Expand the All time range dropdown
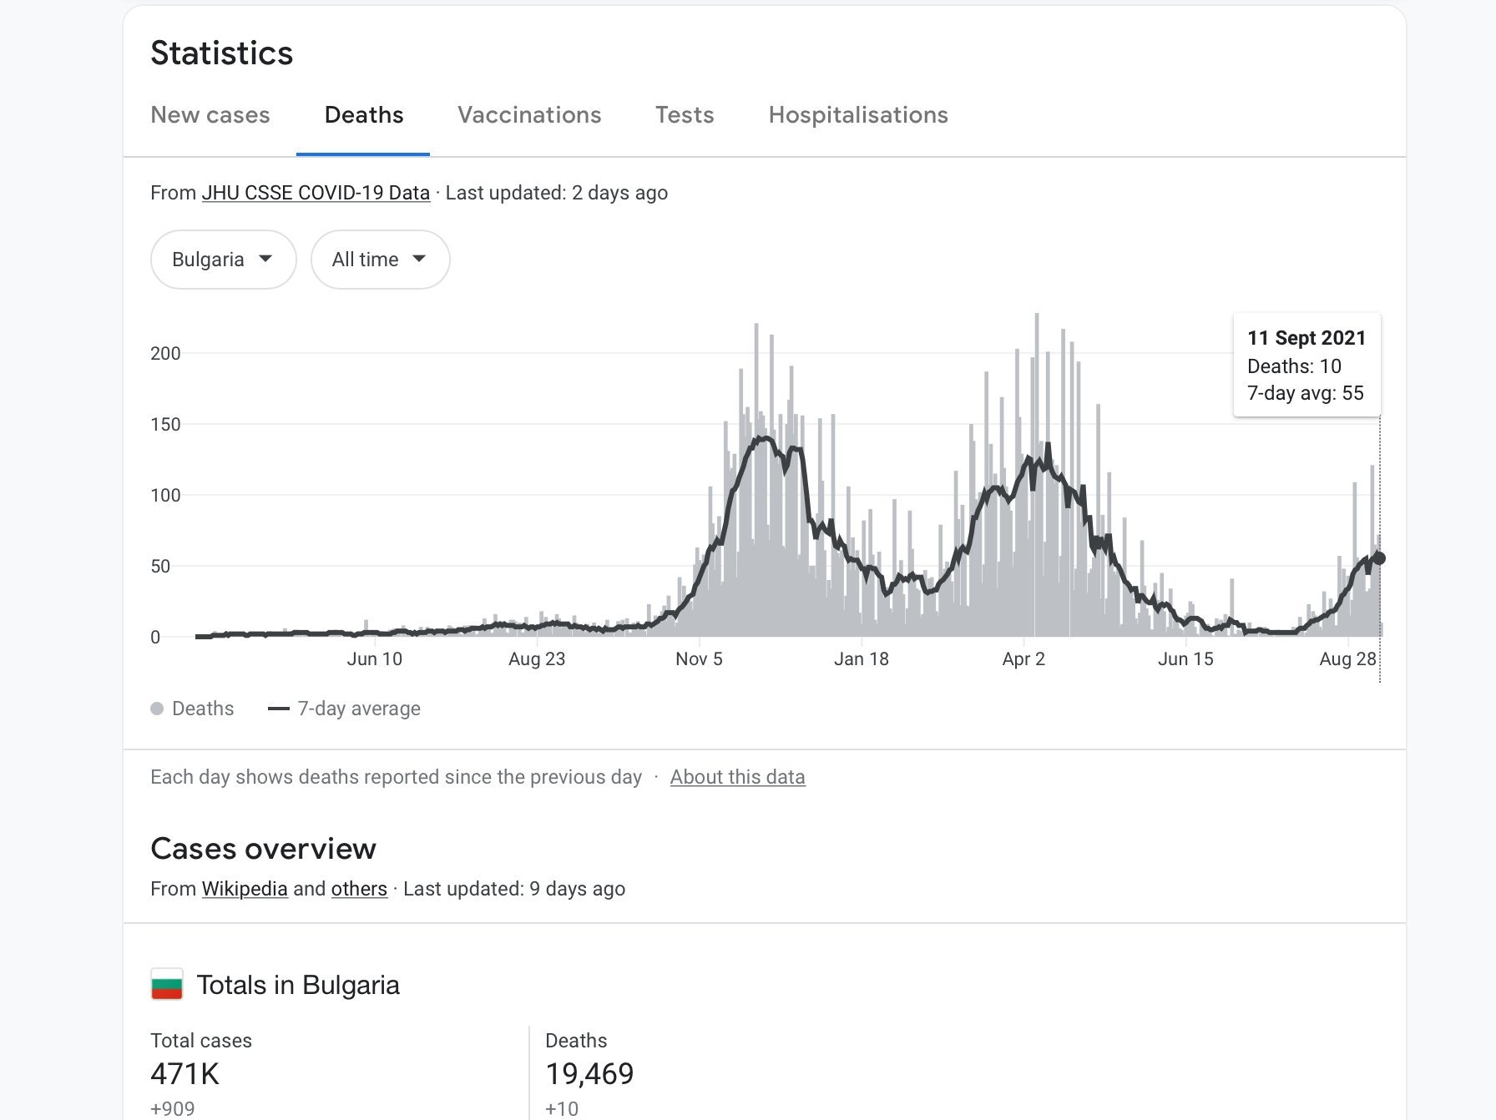Viewport: 1496px width, 1120px height. tap(380, 260)
